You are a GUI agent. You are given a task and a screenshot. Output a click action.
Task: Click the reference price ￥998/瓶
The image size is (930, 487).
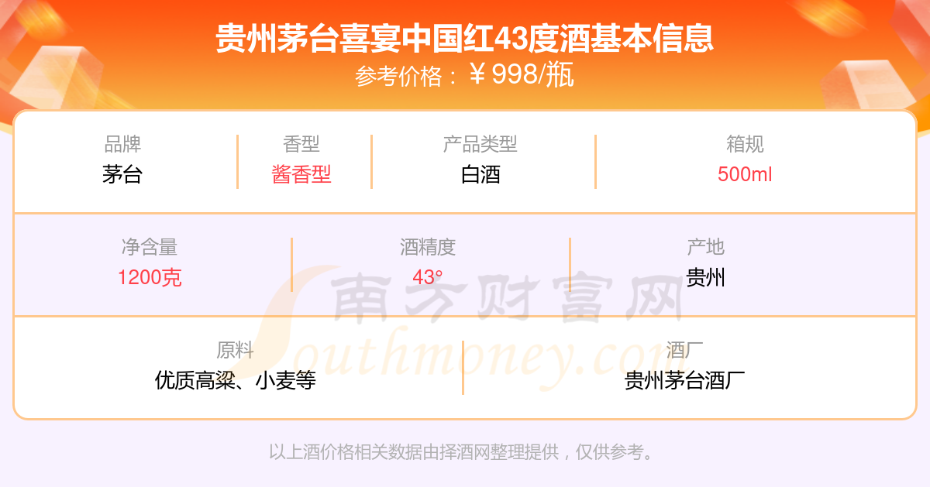(522, 75)
